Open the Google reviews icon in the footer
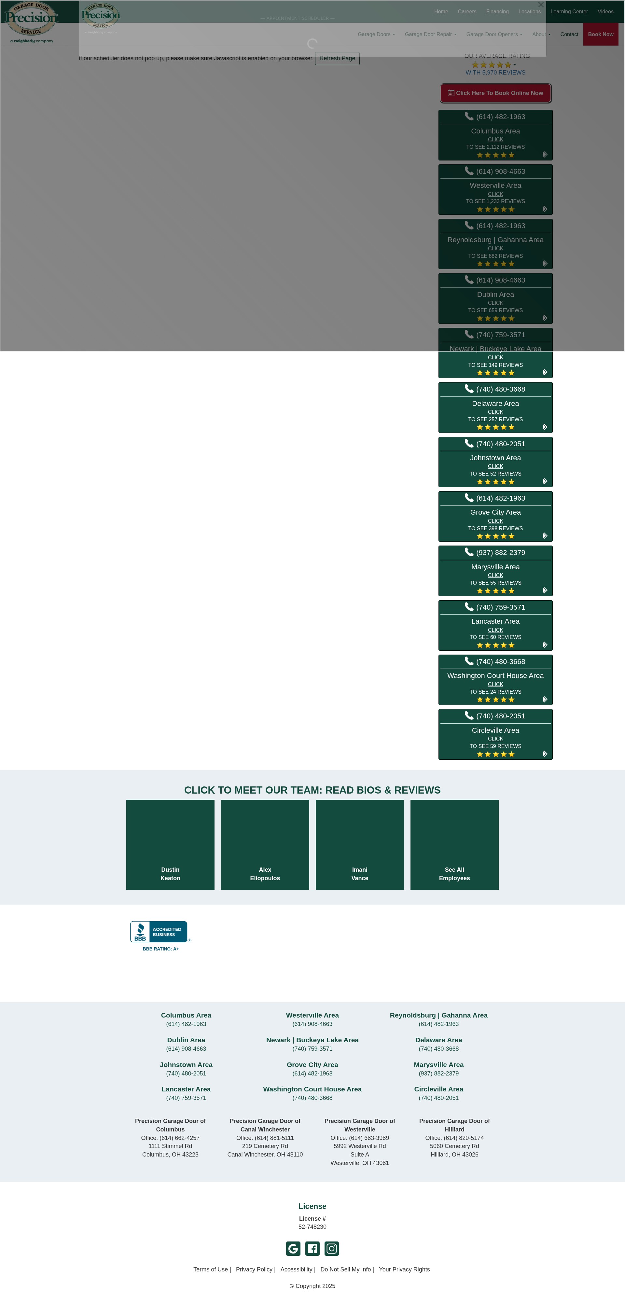The width and height of the screenshot is (625, 1303). click(x=293, y=1248)
